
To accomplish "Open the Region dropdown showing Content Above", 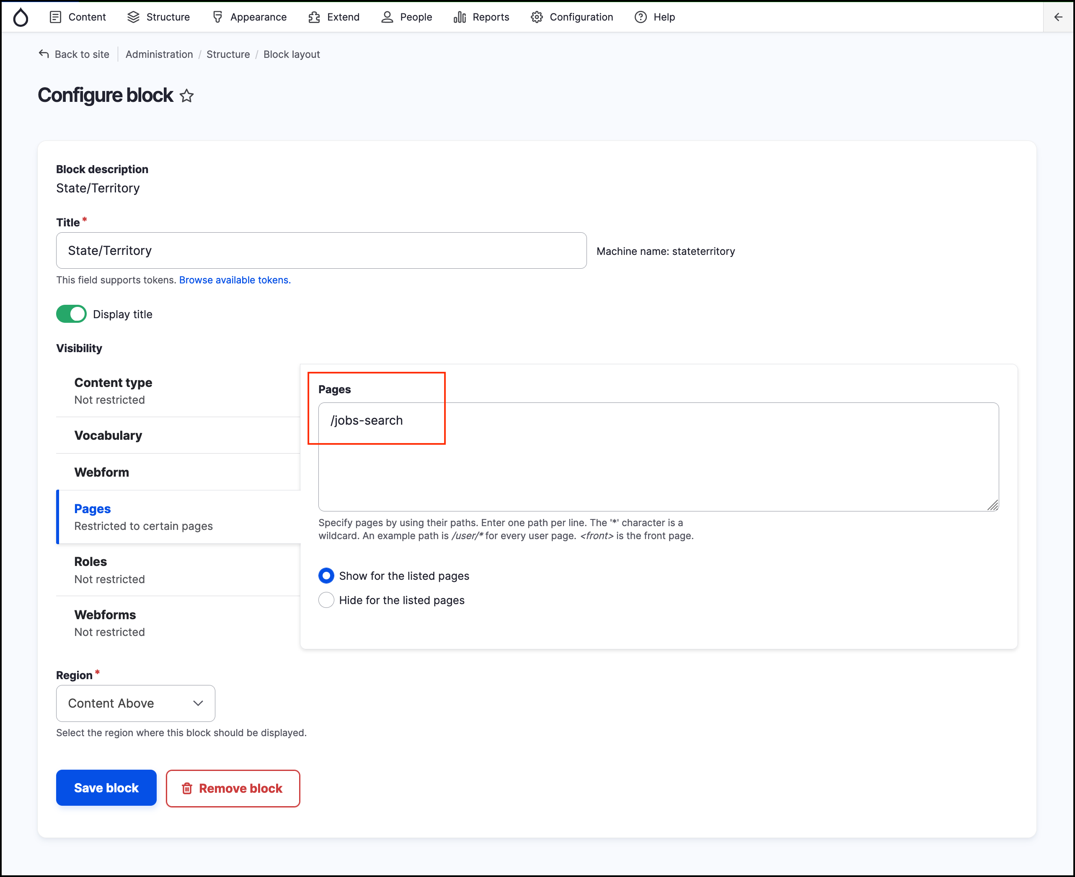I will point(135,703).
